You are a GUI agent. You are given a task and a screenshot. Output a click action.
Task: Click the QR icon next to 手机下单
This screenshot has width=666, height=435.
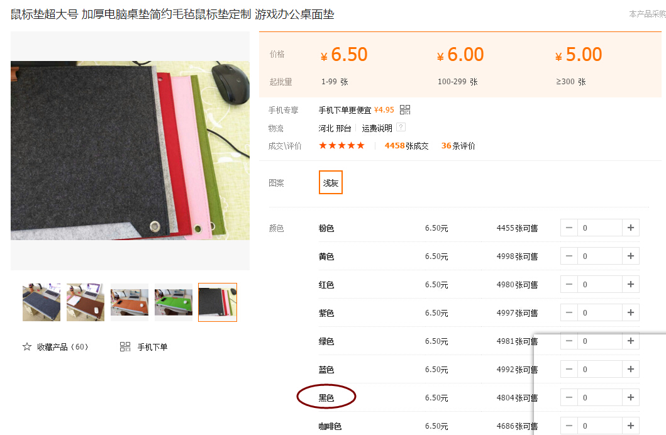coord(125,347)
